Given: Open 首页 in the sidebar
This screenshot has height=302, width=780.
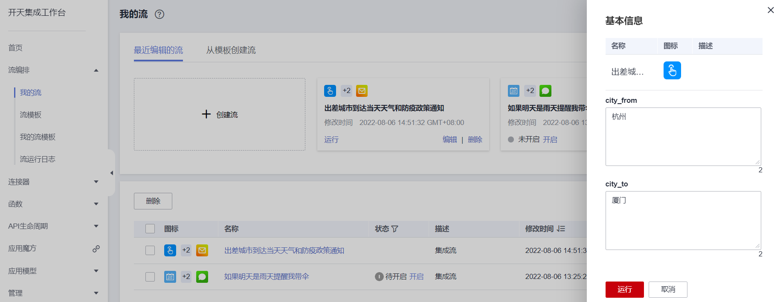Looking at the screenshot, I should coord(15,48).
